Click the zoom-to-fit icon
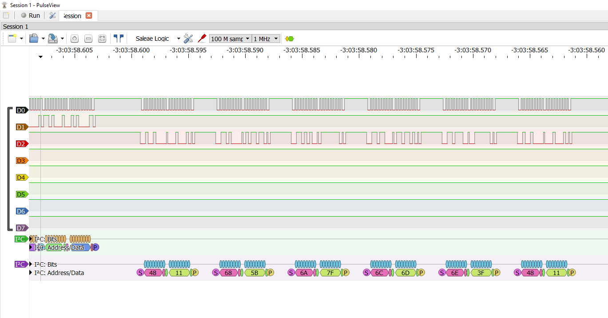The width and height of the screenshot is (608, 318). [102, 39]
